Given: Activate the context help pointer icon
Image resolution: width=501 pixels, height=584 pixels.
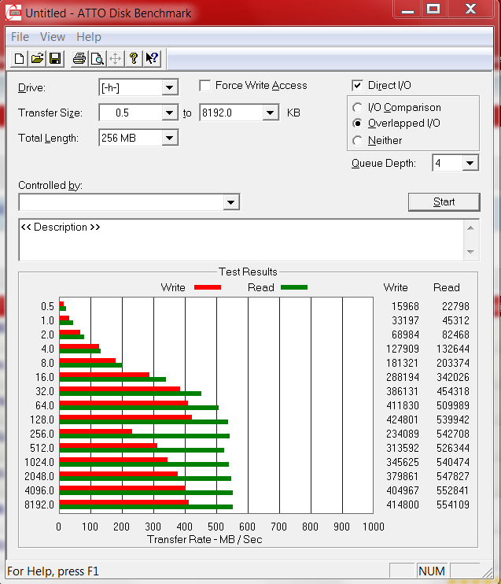Looking at the screenshot, I should pos(153,58).
